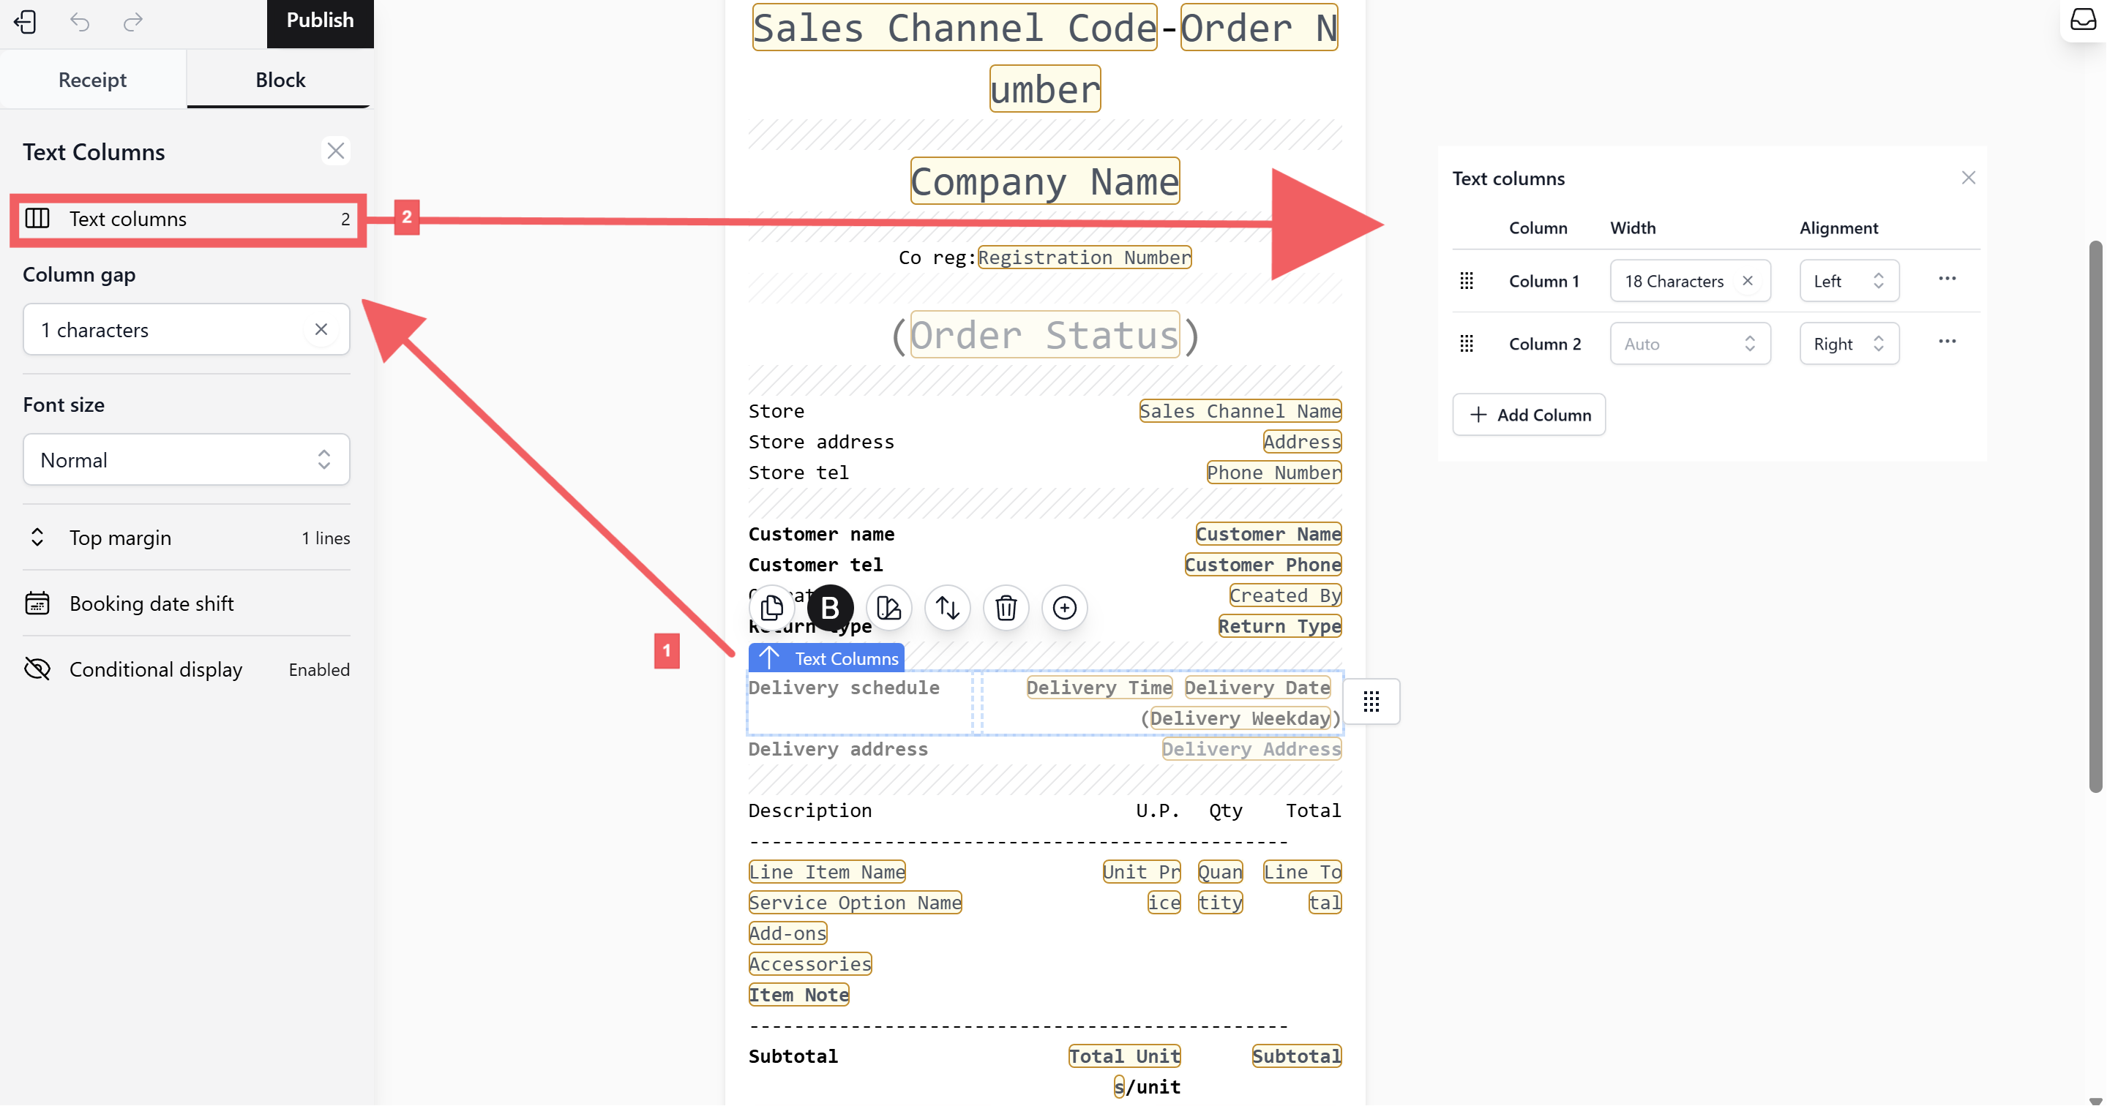This screenshot has height=1106, width=2107.
Task: Toggle the bold B button in floating toolbar
Action: (829, 607)
